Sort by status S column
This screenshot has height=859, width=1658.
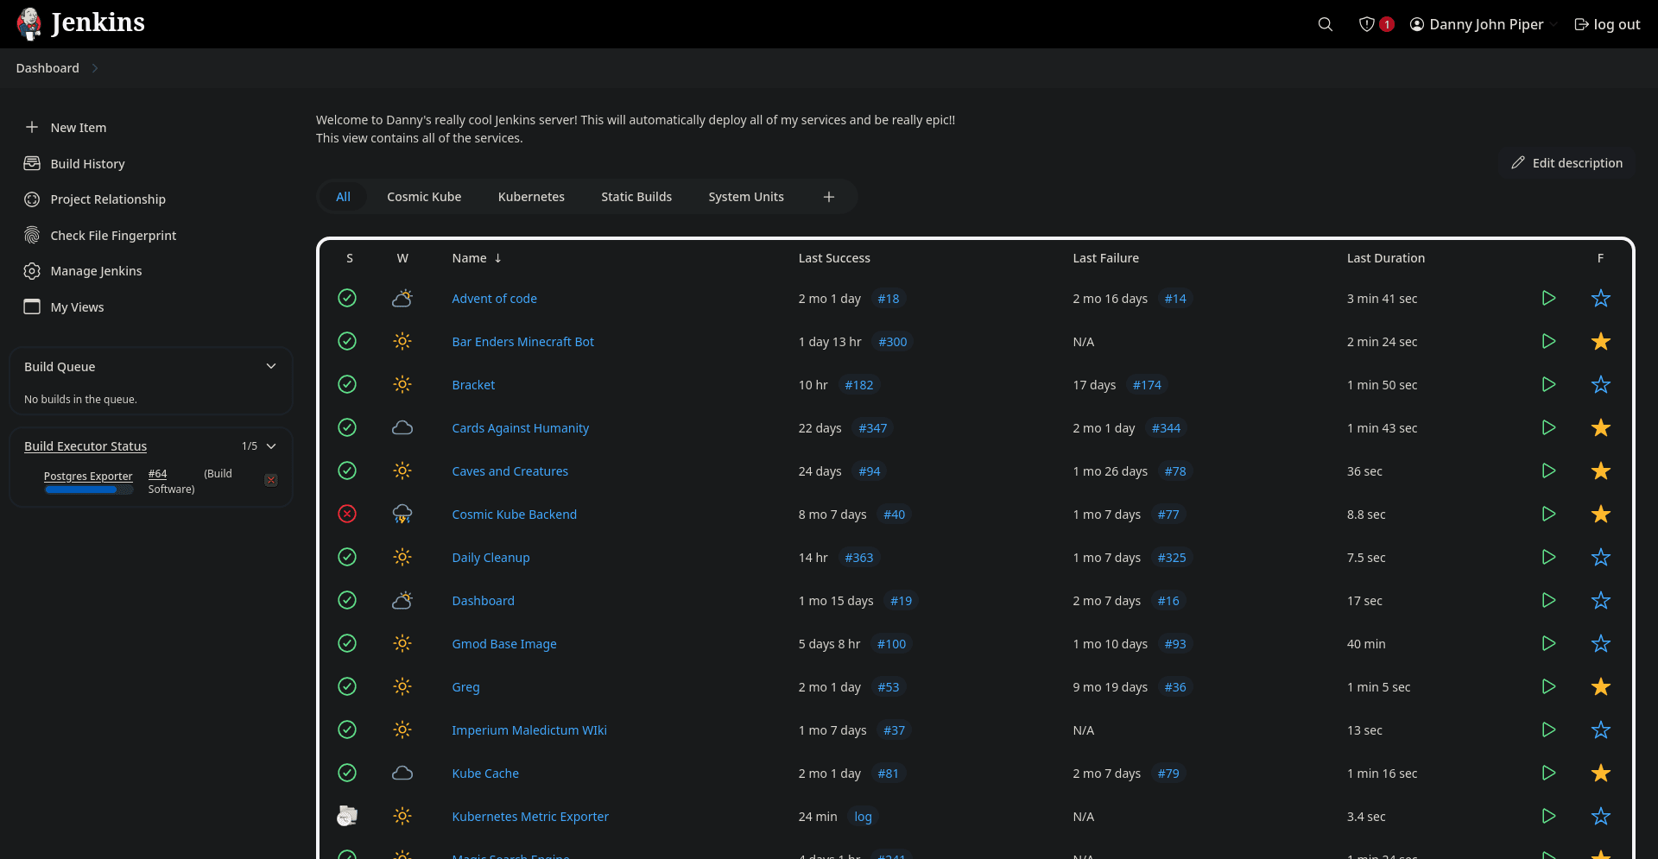[349, 258]
